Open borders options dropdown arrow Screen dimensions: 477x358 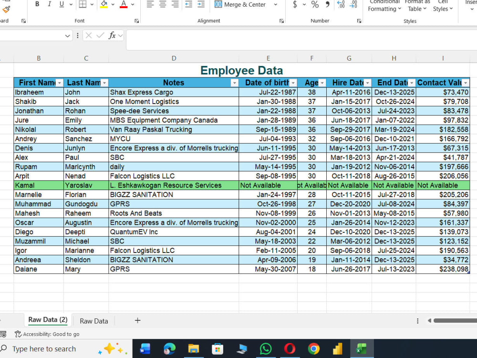(92, 4)
